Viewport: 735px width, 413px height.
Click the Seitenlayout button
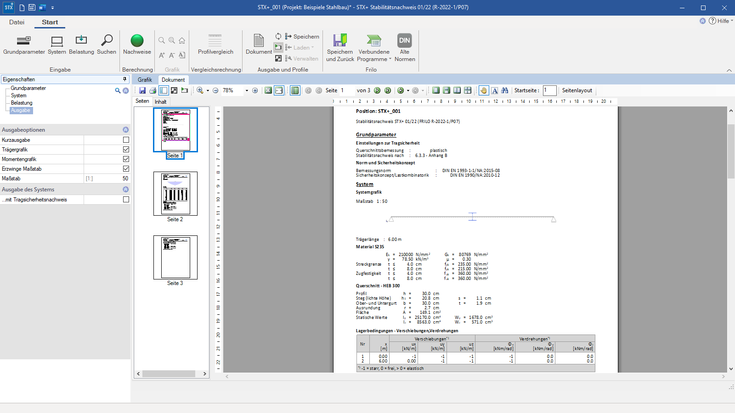pyautogui.click(x=577, y=90)
